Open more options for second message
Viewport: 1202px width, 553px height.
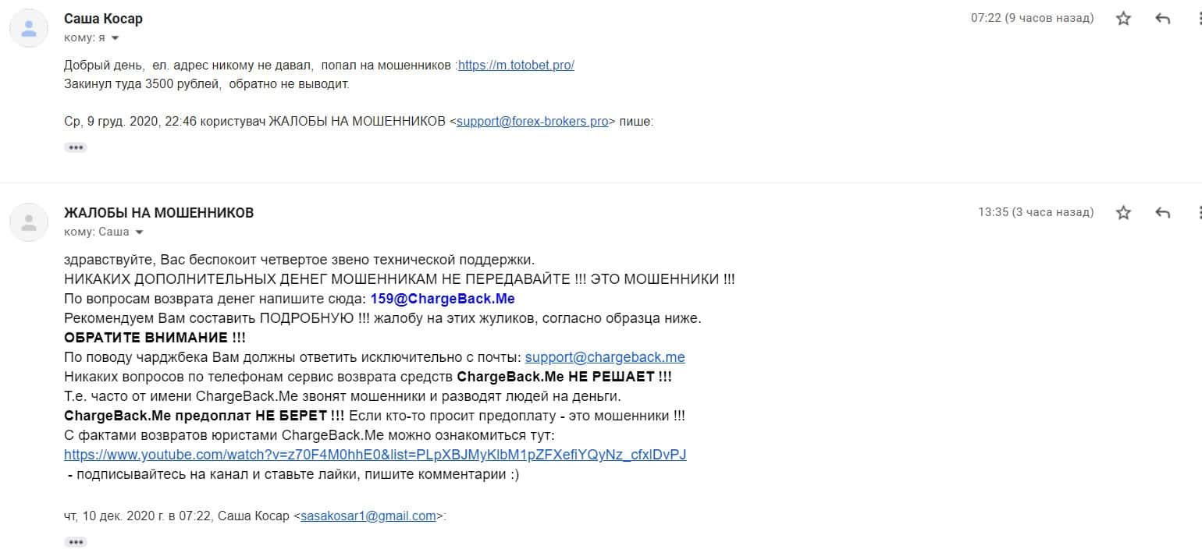point(1198,212)
